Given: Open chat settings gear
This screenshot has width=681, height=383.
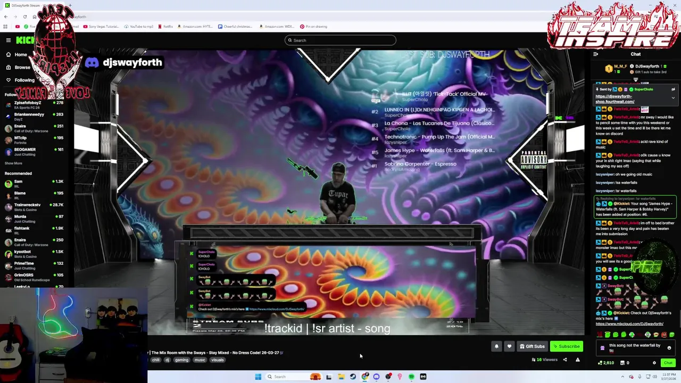Looking at the screenshot, I should [x=654, y=363].
